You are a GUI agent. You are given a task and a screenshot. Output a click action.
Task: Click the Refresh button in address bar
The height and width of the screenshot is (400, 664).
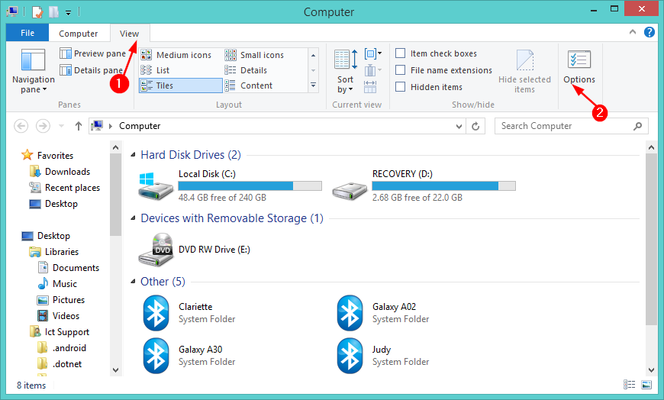point(475,126)
